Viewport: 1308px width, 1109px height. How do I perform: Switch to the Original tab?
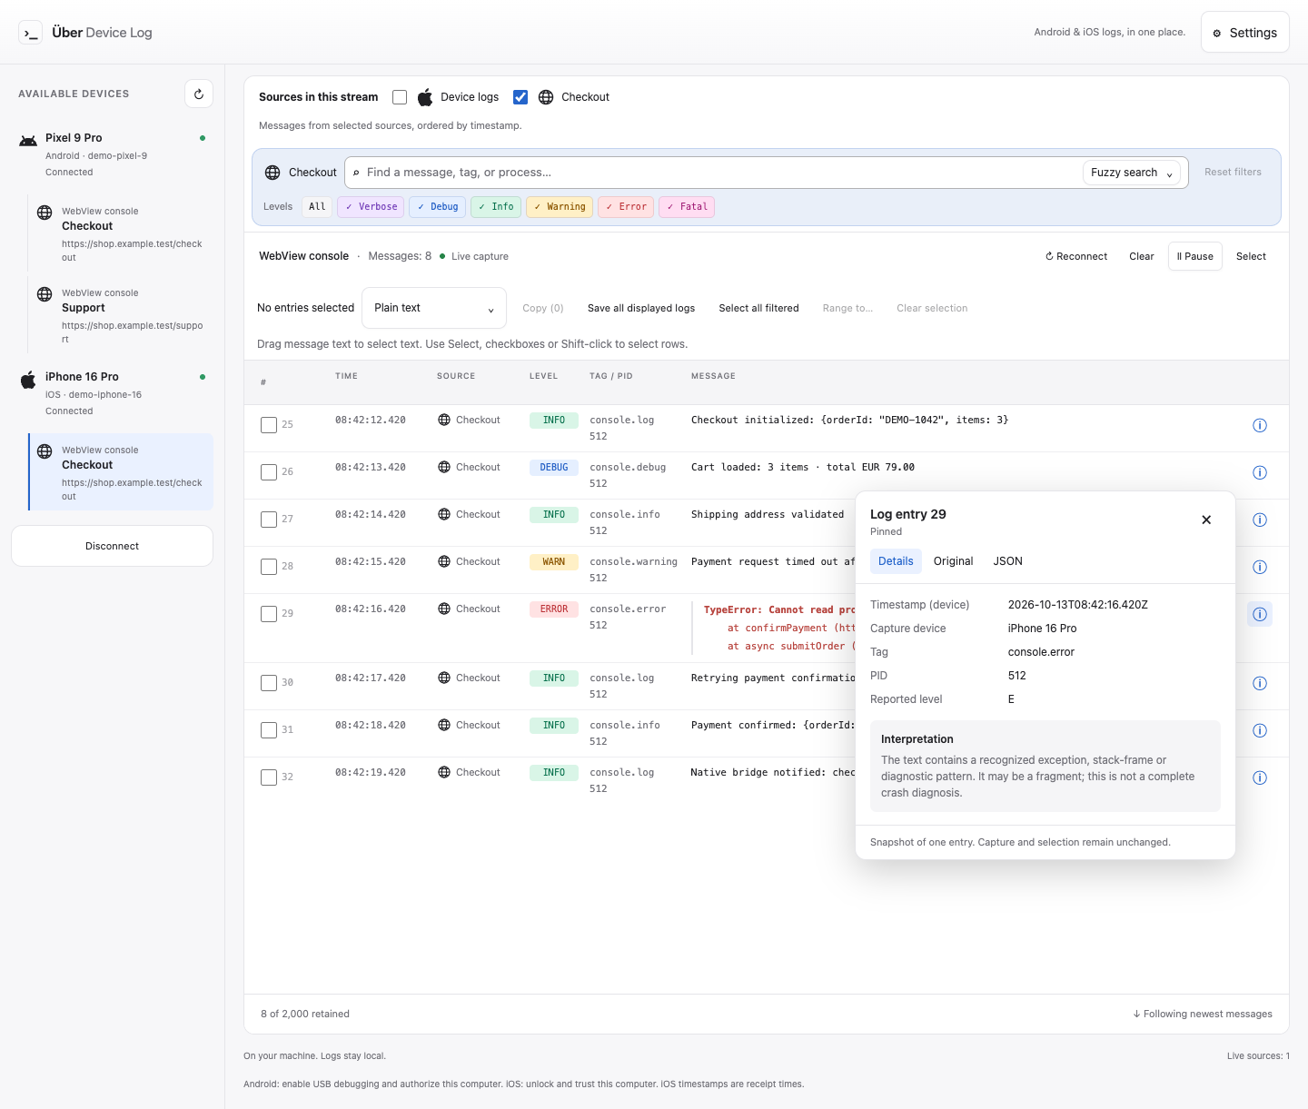coord(953,561)
